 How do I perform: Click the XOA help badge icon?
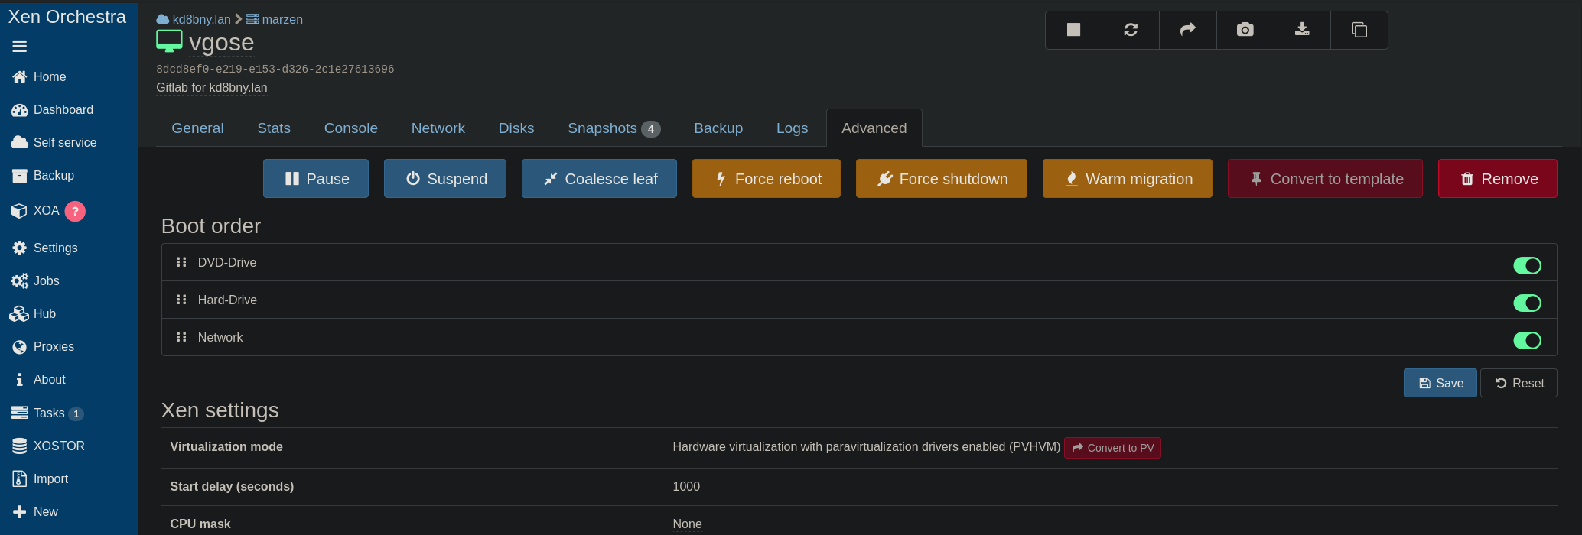click(x=75, y=211)
